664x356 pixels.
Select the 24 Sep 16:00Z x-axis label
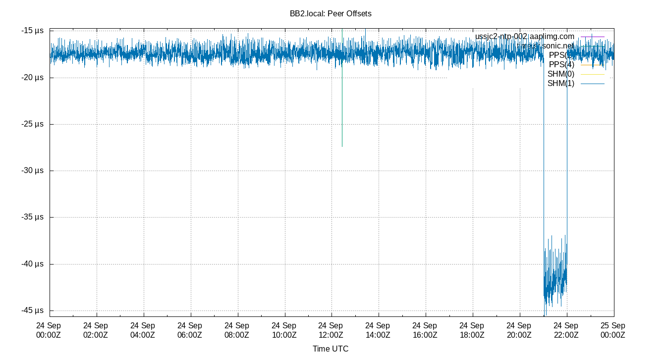coord(425,330)
